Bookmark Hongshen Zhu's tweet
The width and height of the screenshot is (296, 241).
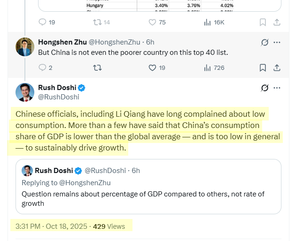[x=263, y=68]
